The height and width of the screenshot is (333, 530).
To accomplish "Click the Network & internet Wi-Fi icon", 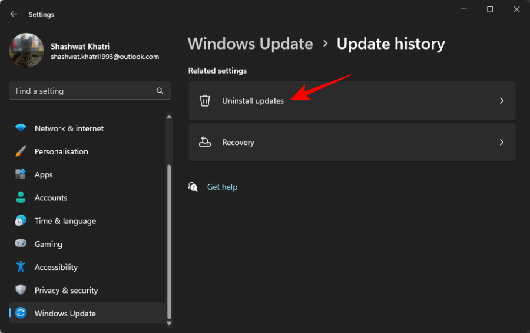I will click(x=21, y=128).
